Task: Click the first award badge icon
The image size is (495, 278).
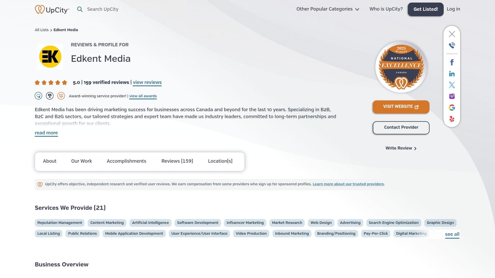Action: tap(38, 96)
